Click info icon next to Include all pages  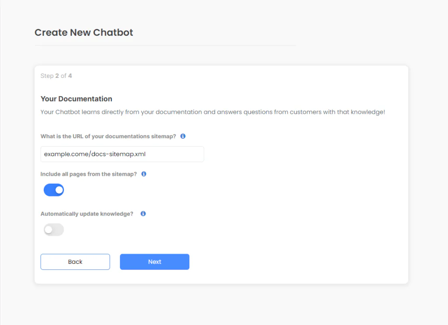click(143, 174)
